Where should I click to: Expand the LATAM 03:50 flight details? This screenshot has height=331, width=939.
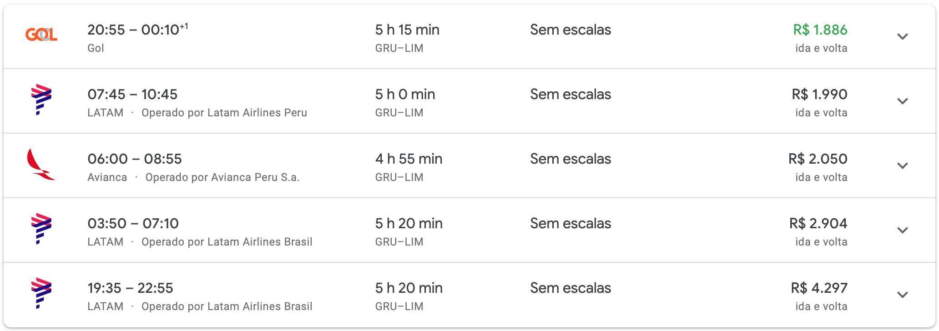click(x=903, y=230)
